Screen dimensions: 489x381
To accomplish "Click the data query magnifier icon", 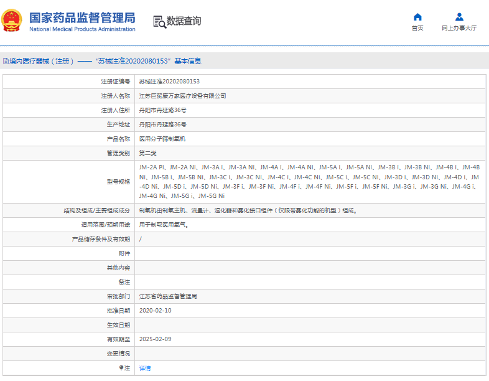I will tap(159, 22).
